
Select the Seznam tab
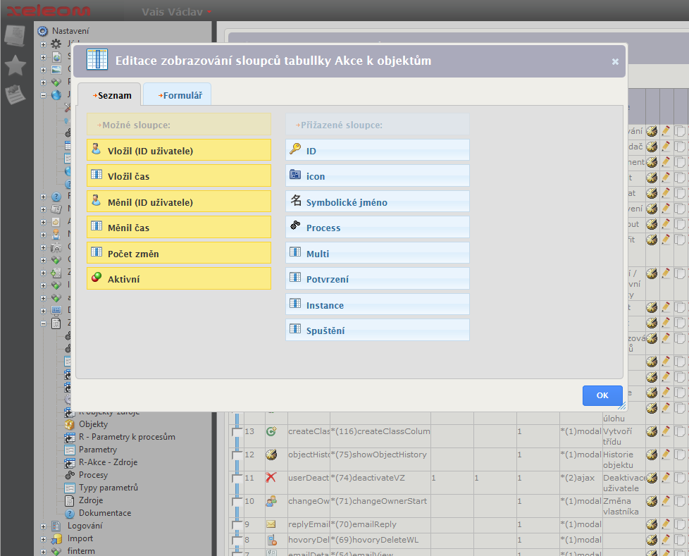(110, 95)
